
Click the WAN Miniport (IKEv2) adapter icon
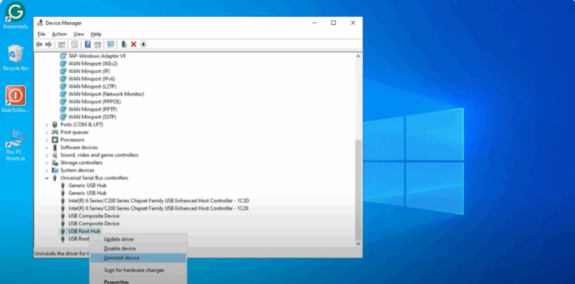tap(63, 64)
